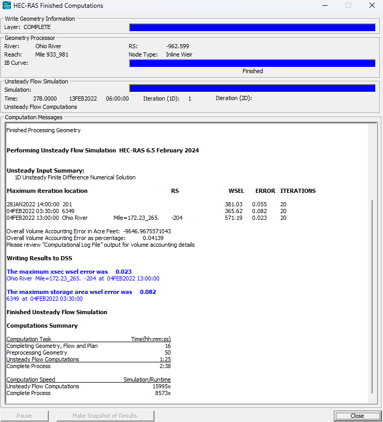The width and height of the screenshot is (383, 422).
Task: Click the Overall Volume Accounting Error percentage line
Action: [x=85, y=238]
